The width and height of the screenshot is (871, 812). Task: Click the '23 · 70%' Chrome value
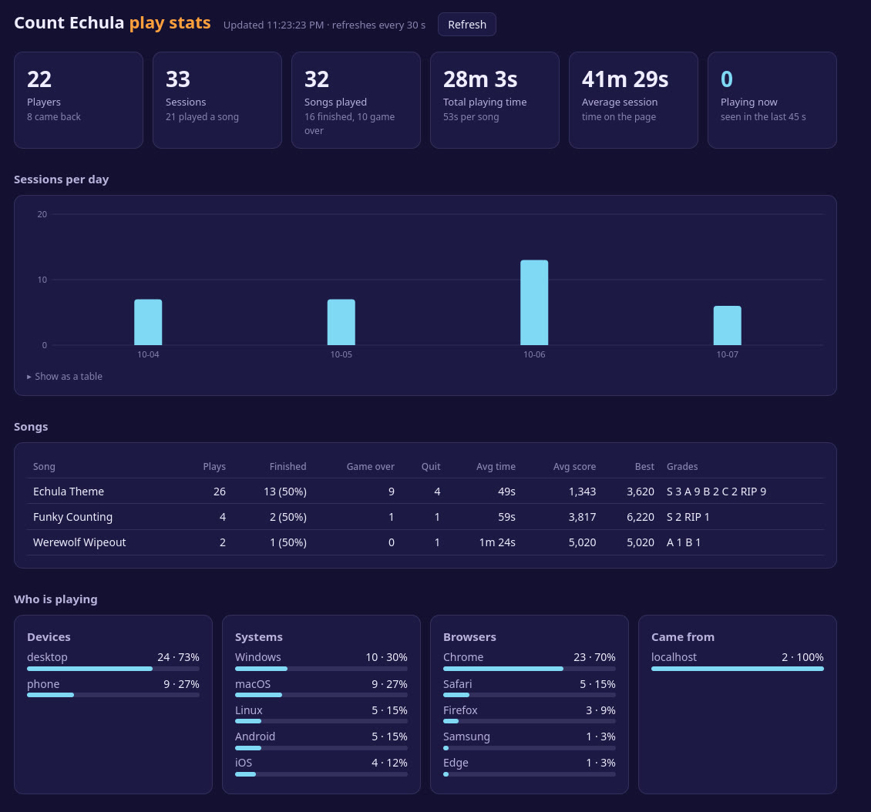click(594, 657)
